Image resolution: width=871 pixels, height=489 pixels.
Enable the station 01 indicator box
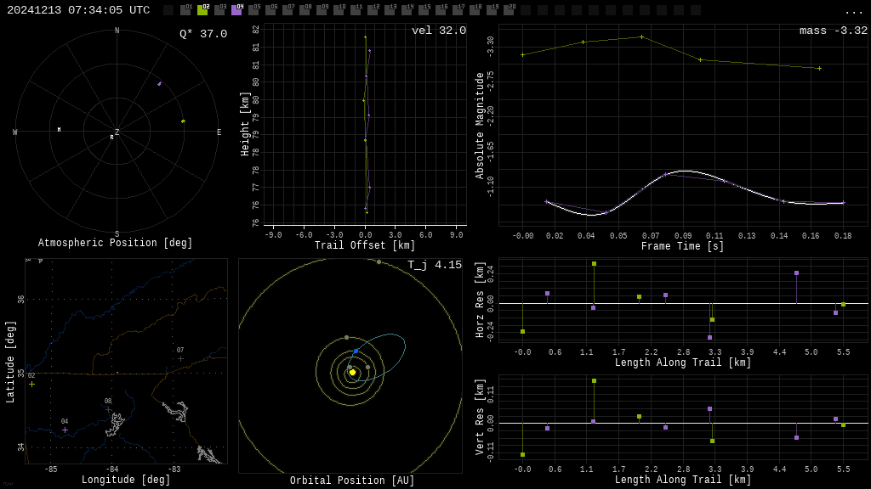(x=185, y=10)
